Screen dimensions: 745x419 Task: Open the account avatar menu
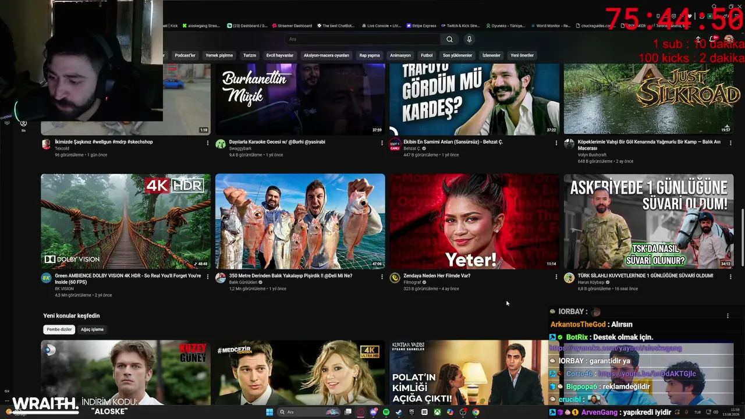click(729, 39)
